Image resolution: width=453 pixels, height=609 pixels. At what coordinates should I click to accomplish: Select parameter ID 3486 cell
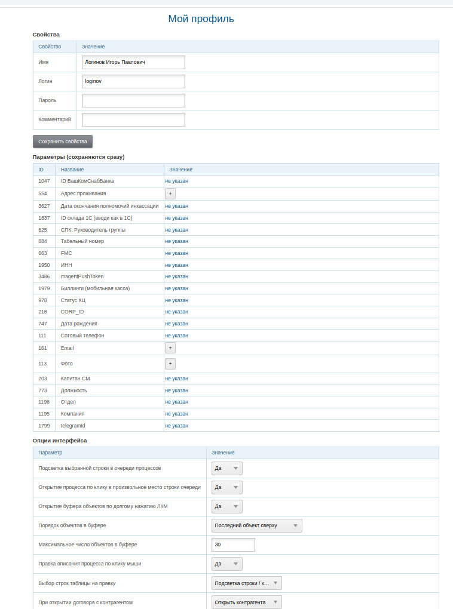pos(44,276)
